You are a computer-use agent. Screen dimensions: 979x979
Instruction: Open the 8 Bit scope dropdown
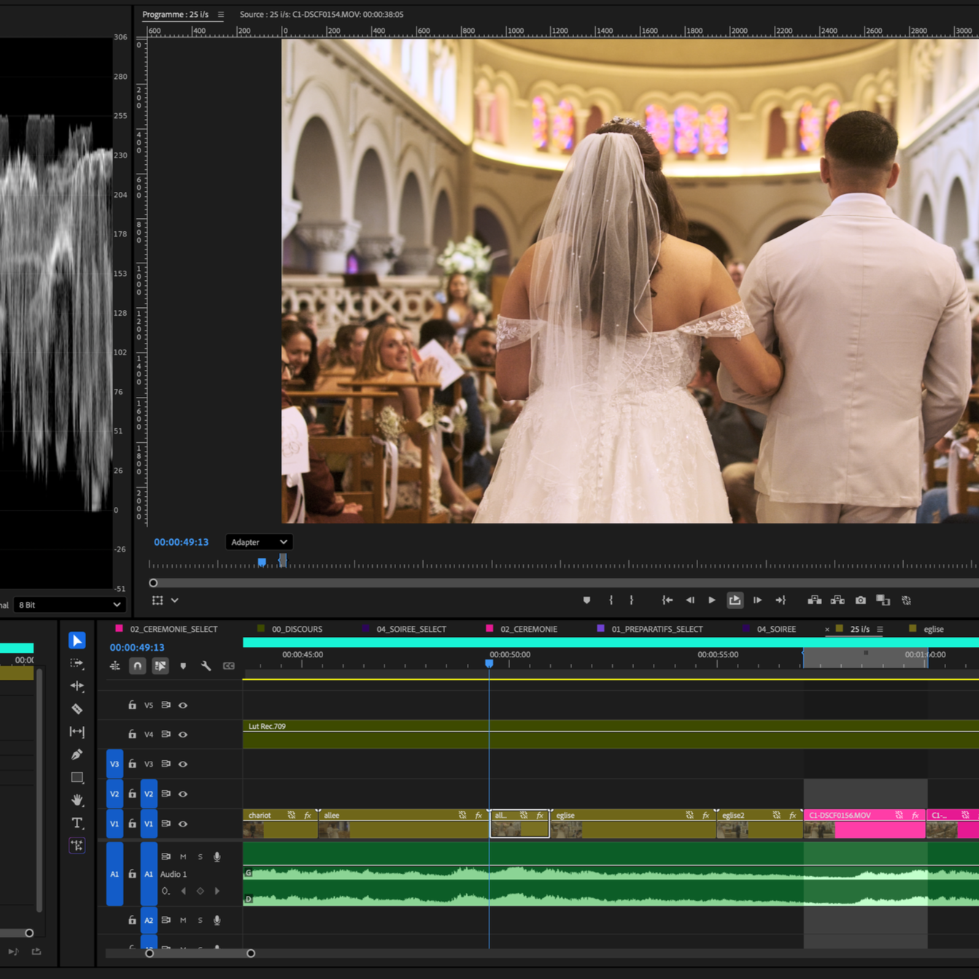(x=69, y=605)
